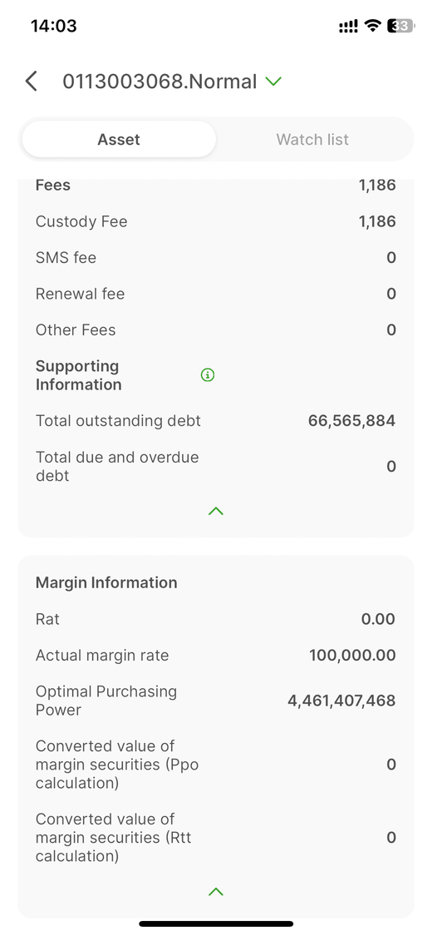
Task: Open the account dropdown green chevron
Action: pyautogui.click(x=273, y=82)
